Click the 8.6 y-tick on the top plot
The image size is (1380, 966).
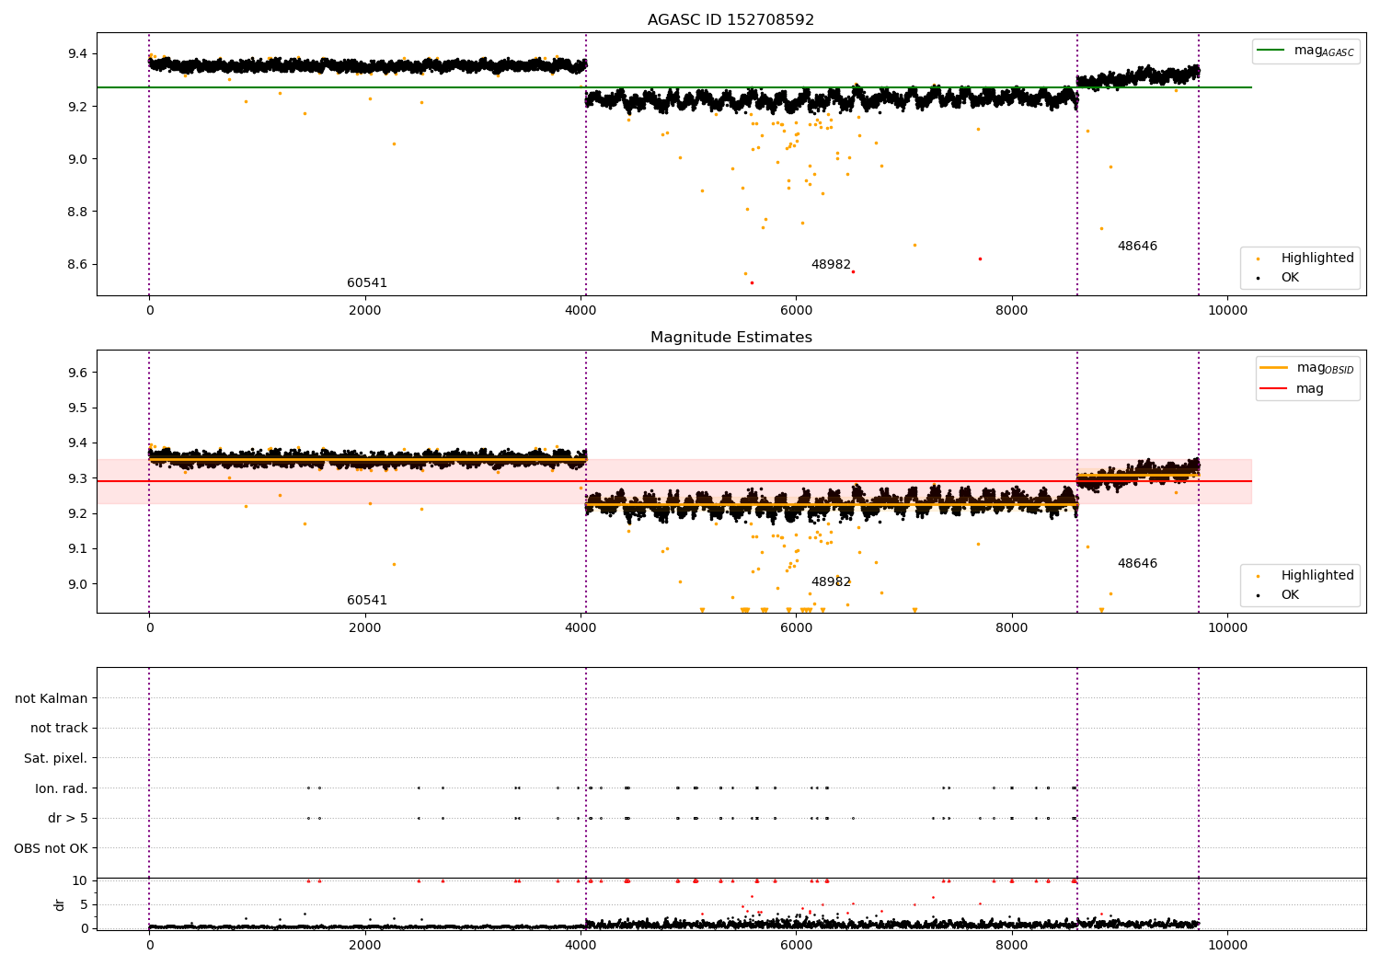tap(77, 265)
